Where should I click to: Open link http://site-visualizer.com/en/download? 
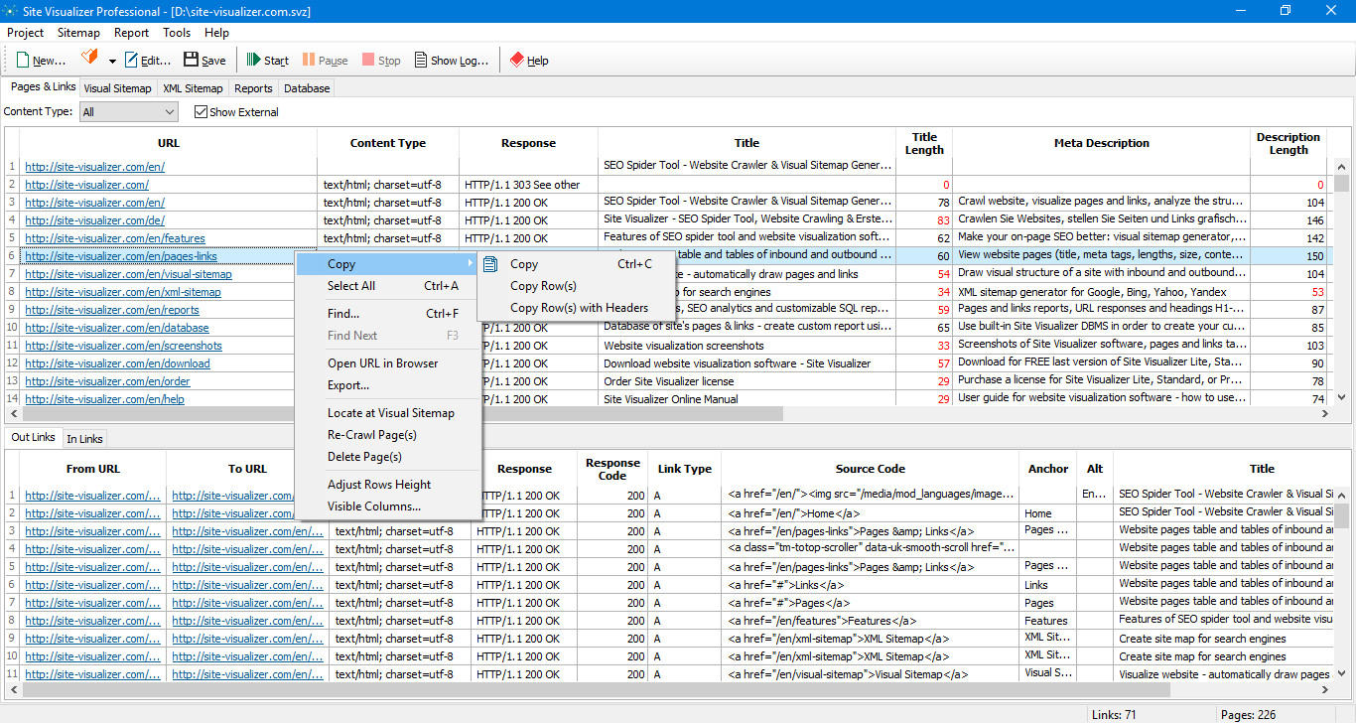click(117, 363)
